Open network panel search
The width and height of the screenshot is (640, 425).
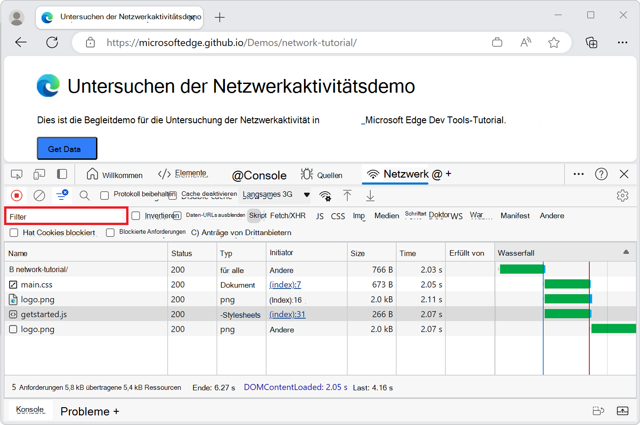tap(84, 195)
